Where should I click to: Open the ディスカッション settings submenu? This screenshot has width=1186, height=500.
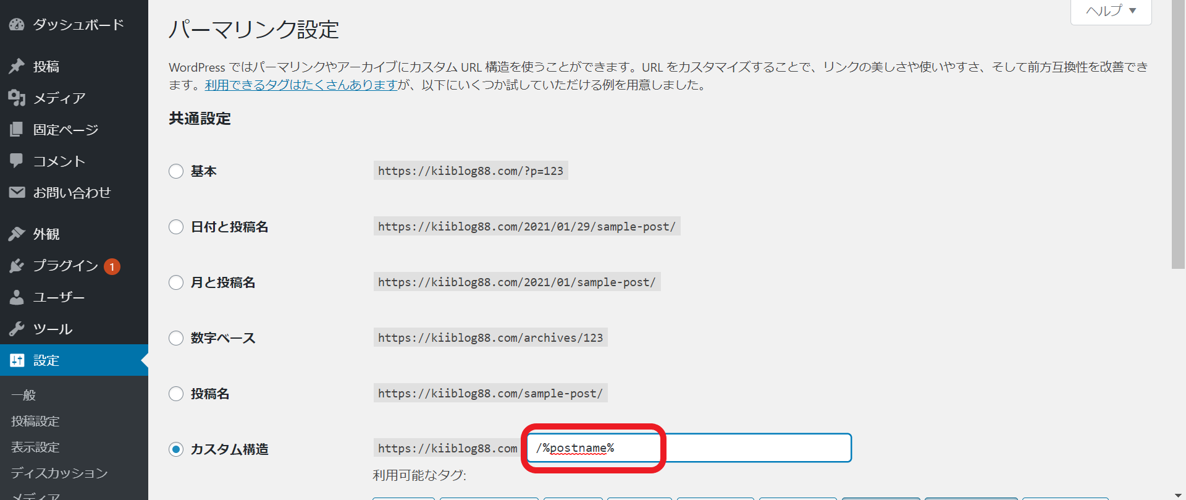click(x=59, y=473)
